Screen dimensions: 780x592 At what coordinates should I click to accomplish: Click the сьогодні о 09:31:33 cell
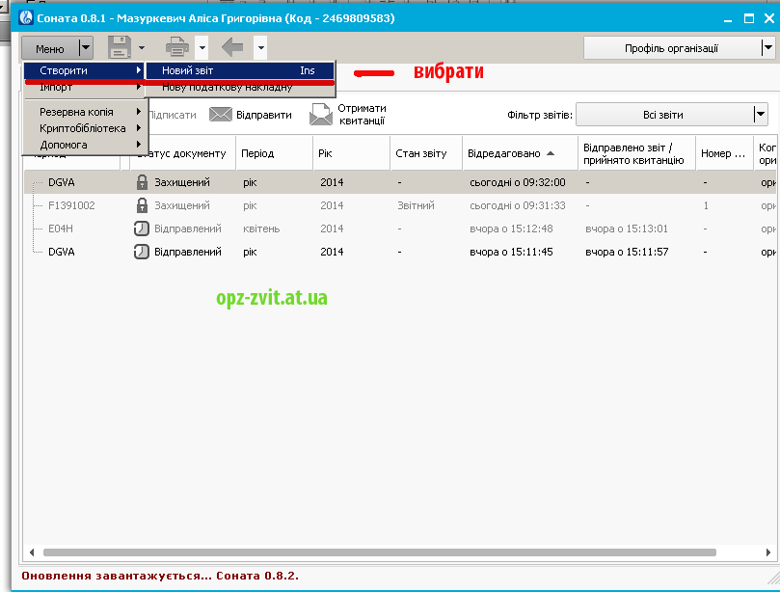[x=518, y=205]
